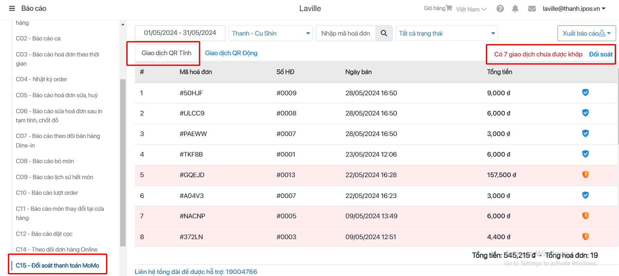The image size is (619, 276).
Task: Select the Giao dịch QR Tĩnh tab
Action: (x=166, y=53)
